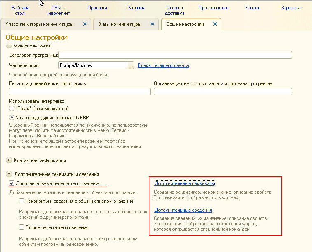This screenshot has width=312, height=252.
Task: Click text Добавление реквизитов и сведений к объектам программы.
Action: [x=73, y=192]
